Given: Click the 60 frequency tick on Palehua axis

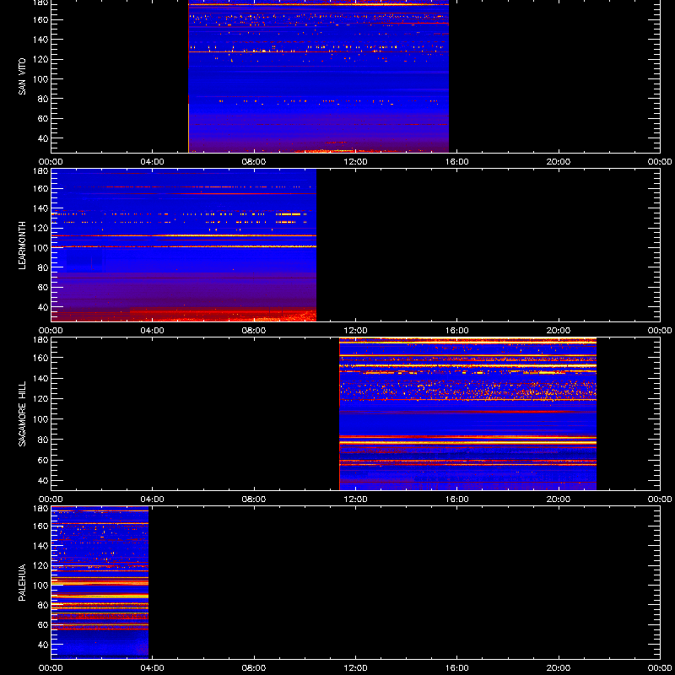Looking at the screenshot, I should click(x=43, y=624).
